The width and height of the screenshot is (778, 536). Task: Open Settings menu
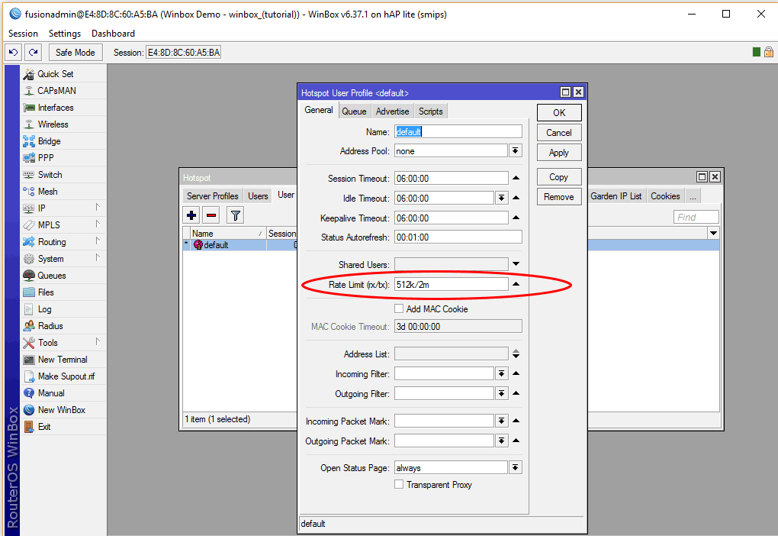point(65,34)
